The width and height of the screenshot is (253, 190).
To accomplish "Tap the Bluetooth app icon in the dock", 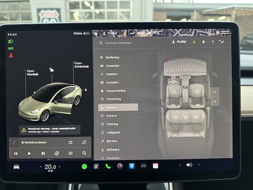I will (x=132, y=166).
